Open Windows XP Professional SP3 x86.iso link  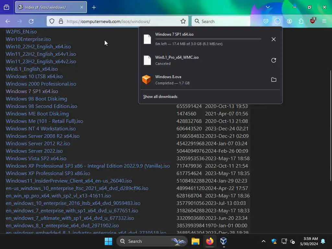click(x=48, y=173)
